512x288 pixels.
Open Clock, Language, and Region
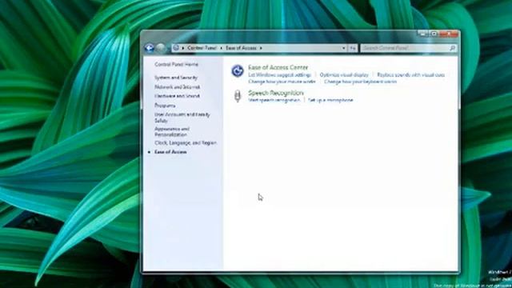click(186, 143)
